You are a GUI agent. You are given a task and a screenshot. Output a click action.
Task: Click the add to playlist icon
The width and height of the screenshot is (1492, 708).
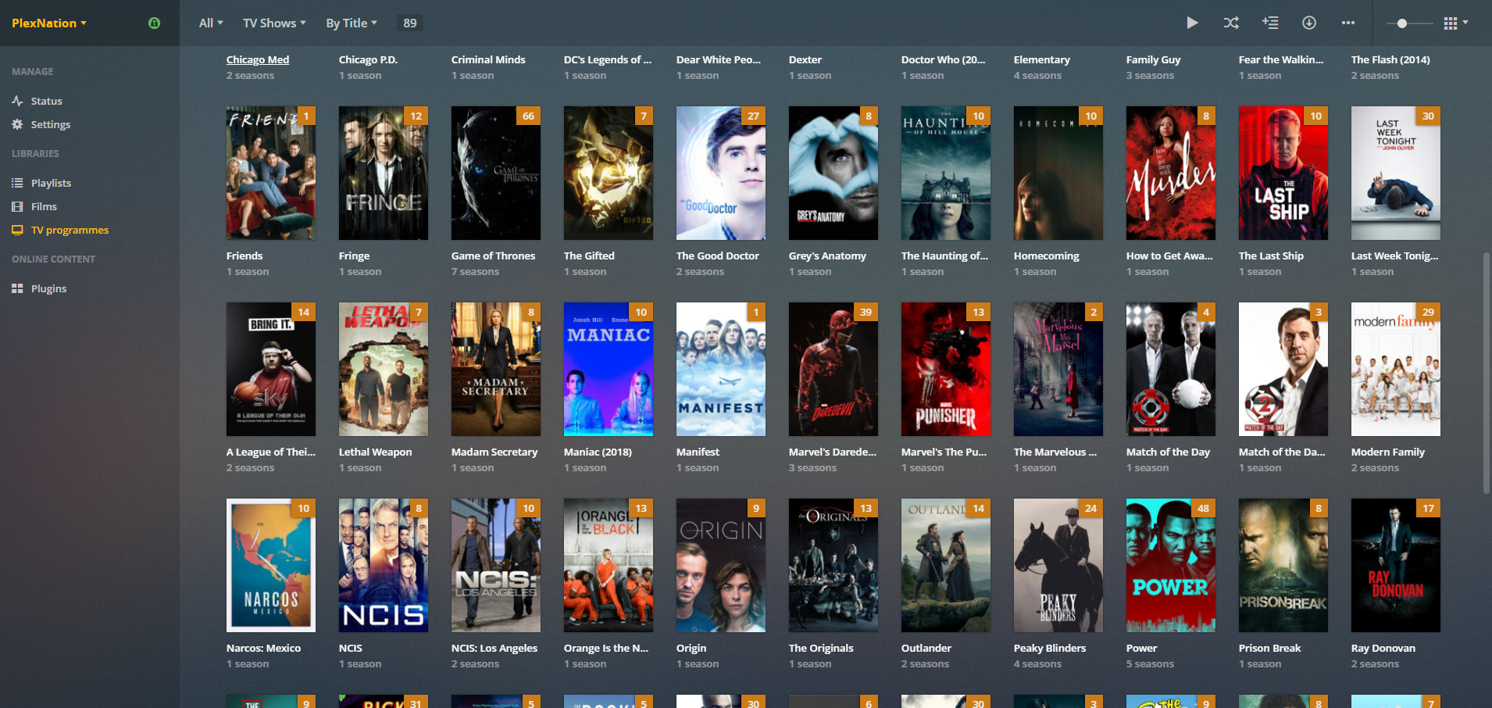(x=1270, y=23)
